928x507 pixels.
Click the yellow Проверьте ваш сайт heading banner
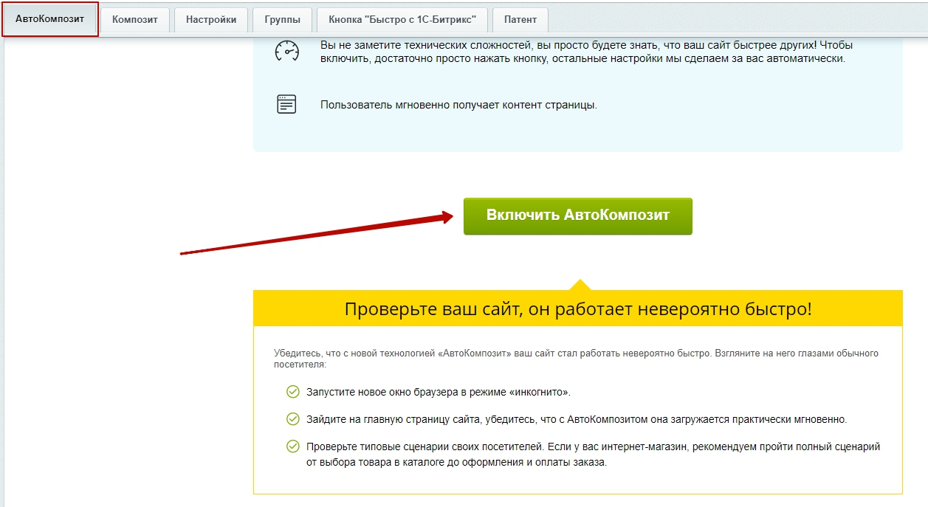(x=577, y=308)
